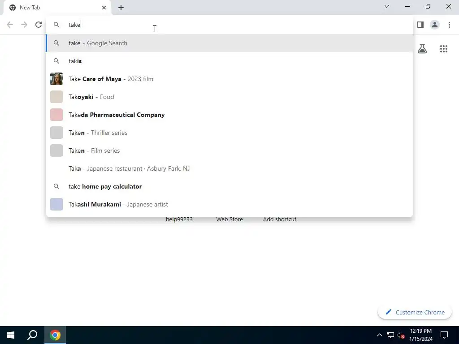Click the Takoyaki beige thumbnail

[x=56, y=97]
